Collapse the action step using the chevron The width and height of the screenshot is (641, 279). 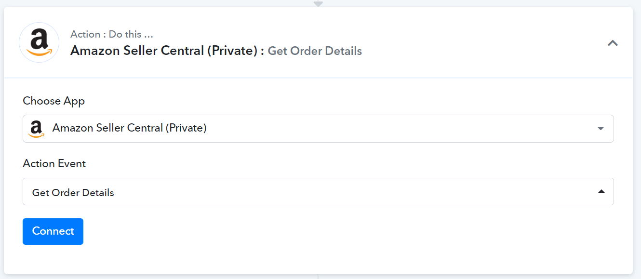click(x=613, y=43)
